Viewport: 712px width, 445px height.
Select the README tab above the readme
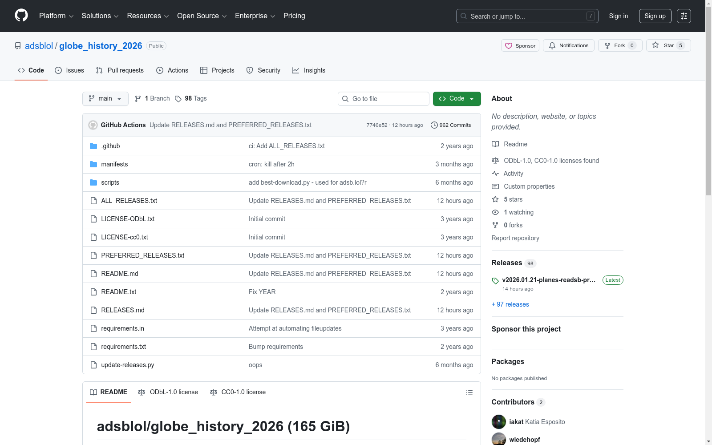(109, 392)
